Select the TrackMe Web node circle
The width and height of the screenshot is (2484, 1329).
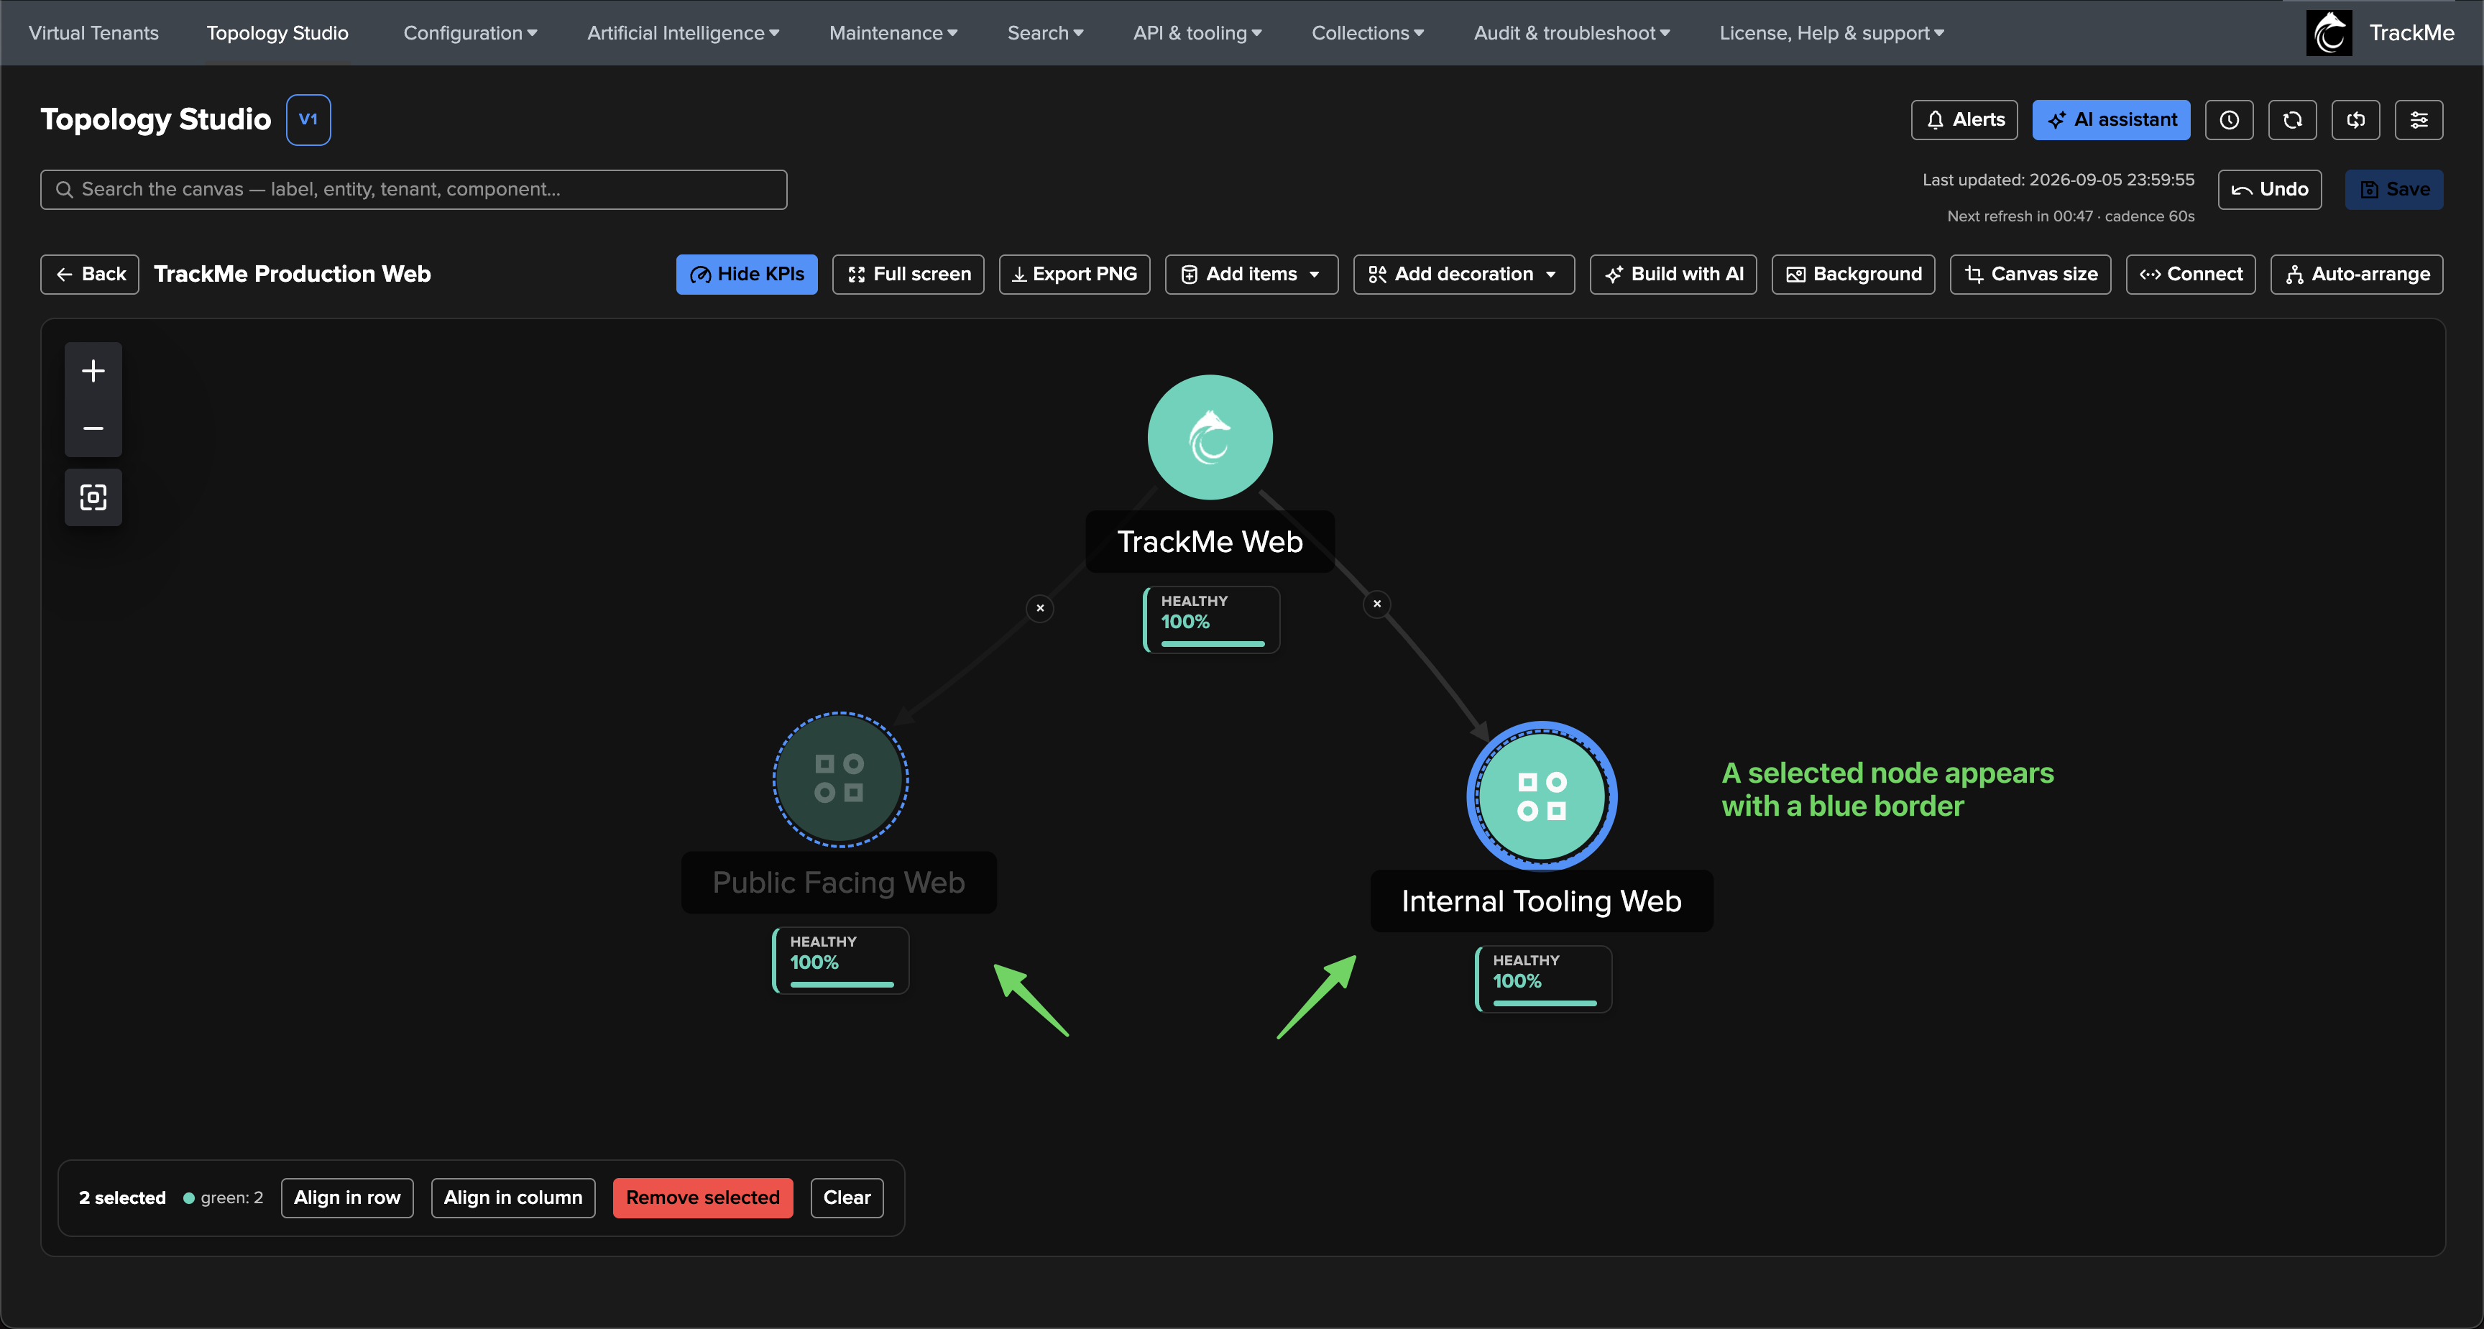(1209, 438)
